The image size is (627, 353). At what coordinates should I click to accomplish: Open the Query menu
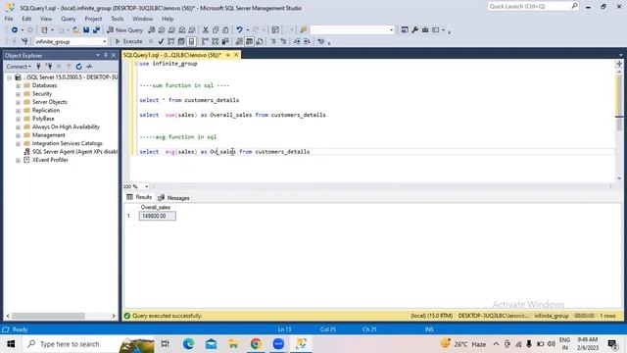click(x=68, y=19)
